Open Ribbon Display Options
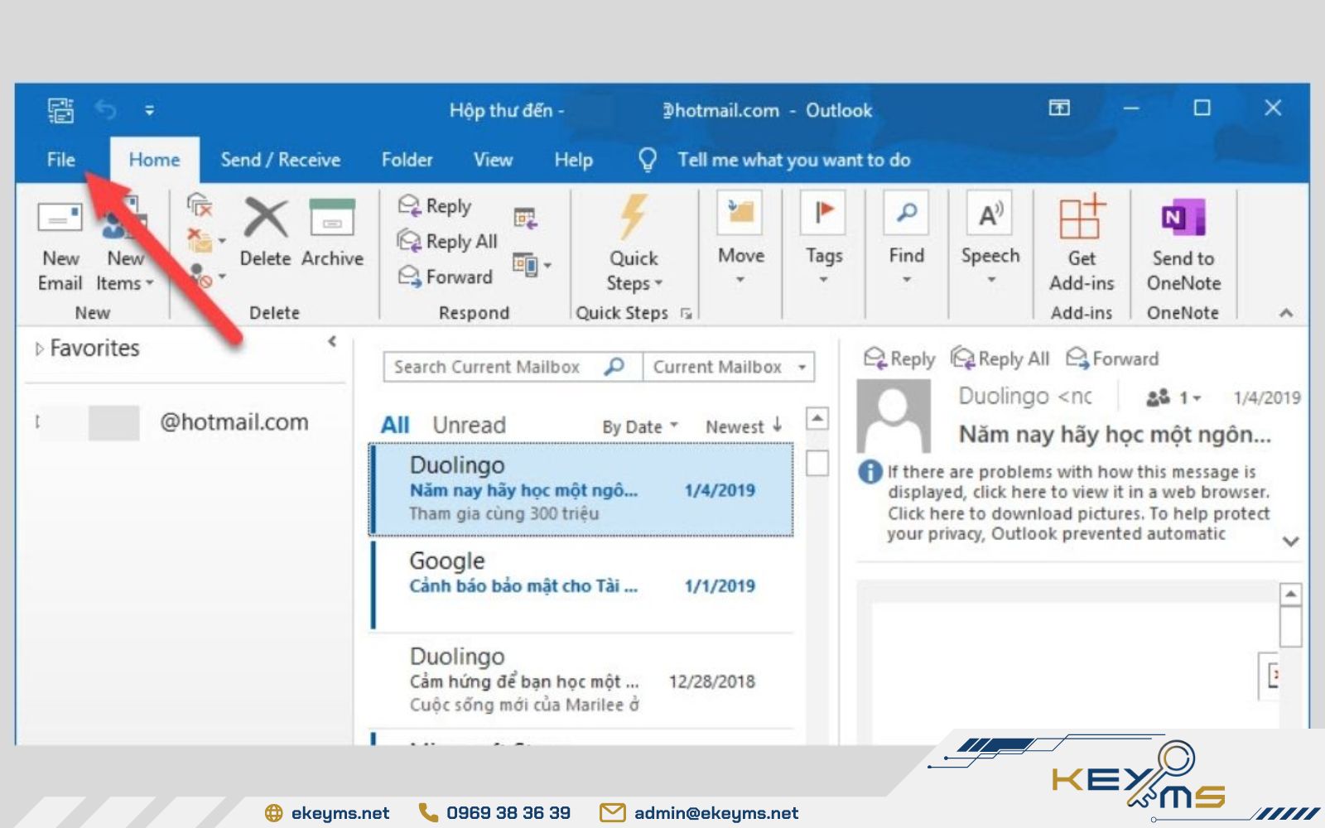Image resolution: width=1325 pixels, height=828 pixels. click(1059, 108)
